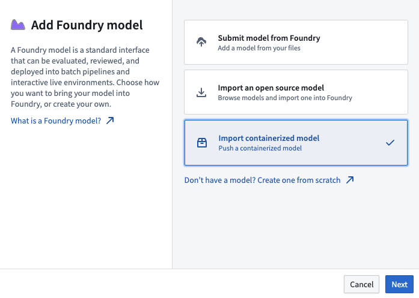
Task: Choose Import an open source model option
Action: click(296, 92)
